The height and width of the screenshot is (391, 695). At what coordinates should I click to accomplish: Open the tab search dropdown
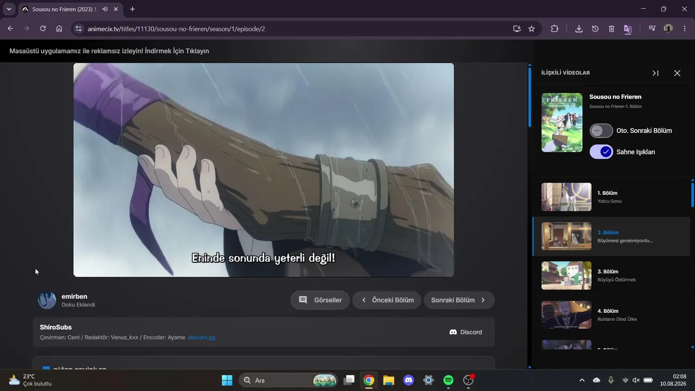coord(9,9)
